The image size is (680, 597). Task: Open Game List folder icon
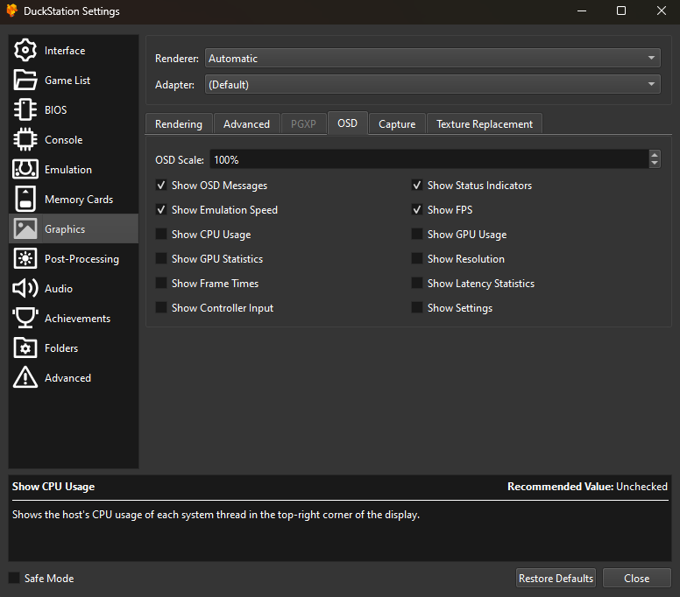[25, 81]
